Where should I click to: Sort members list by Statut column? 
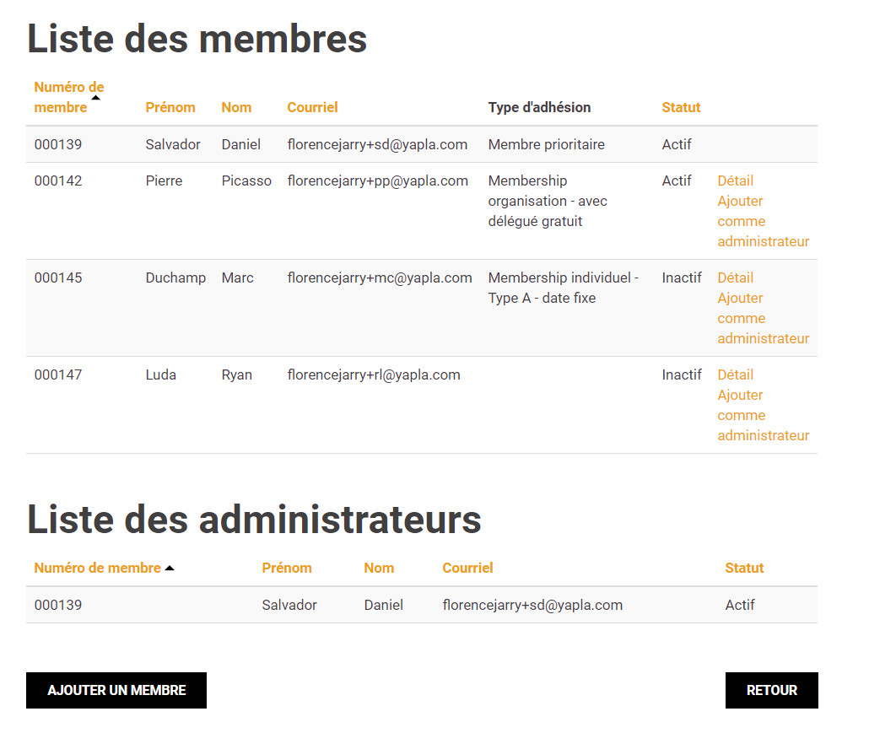(x=681, y=107)
